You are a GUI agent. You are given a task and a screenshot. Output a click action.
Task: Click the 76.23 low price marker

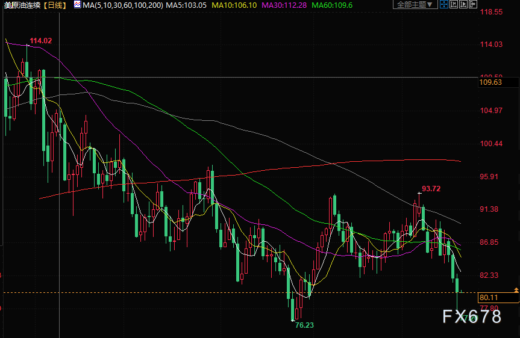click(304, 325)
